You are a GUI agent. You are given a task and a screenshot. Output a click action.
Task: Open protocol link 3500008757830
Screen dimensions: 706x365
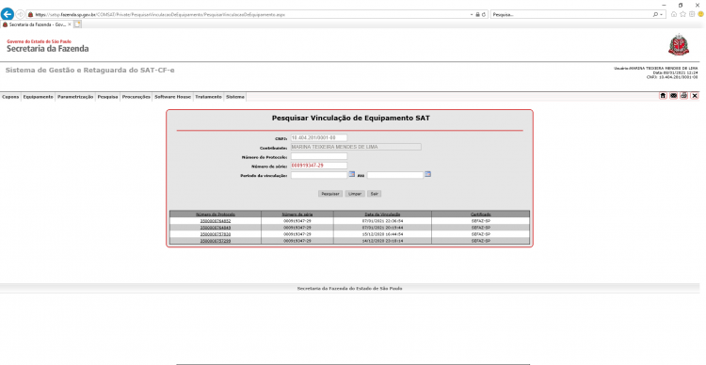coord(216,234)
